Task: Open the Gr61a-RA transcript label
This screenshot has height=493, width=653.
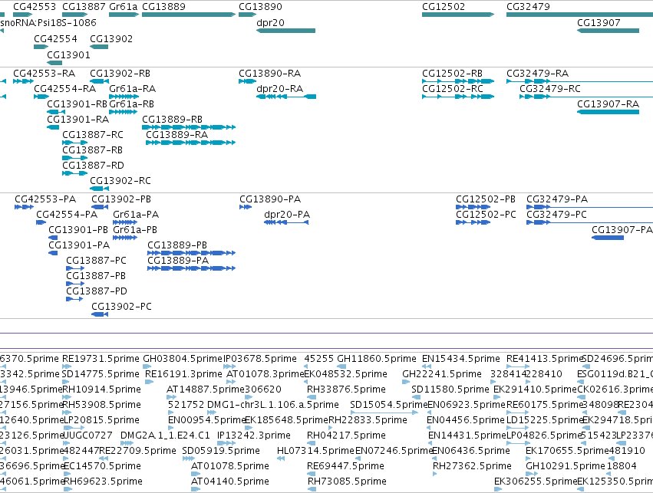Action: click(133, 89)
